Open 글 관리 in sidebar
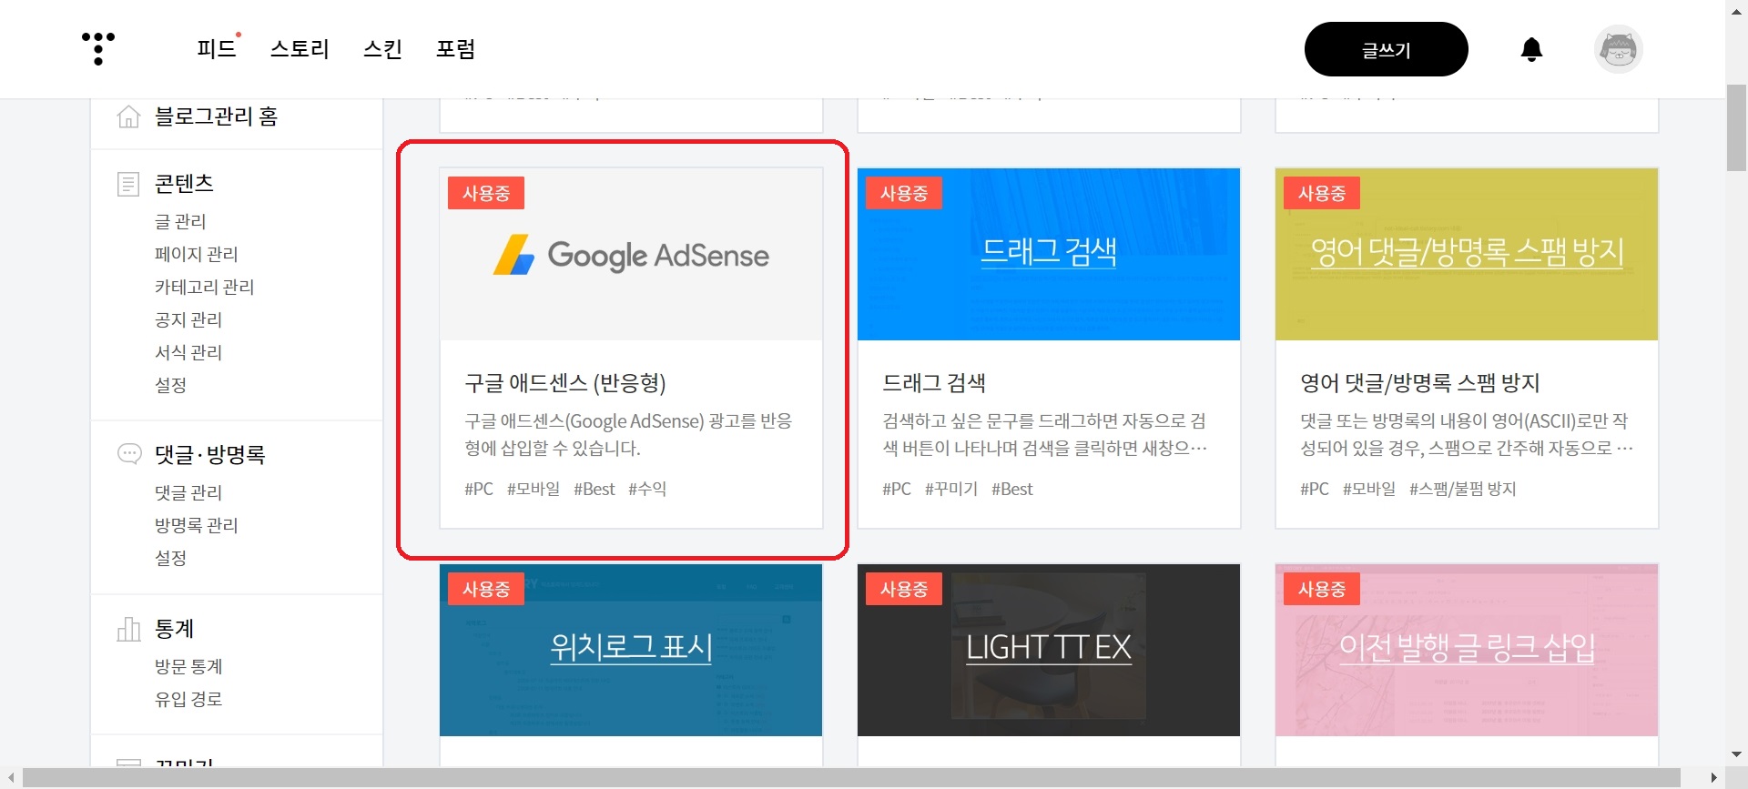The image size is (1748, 789). point(180,221)
